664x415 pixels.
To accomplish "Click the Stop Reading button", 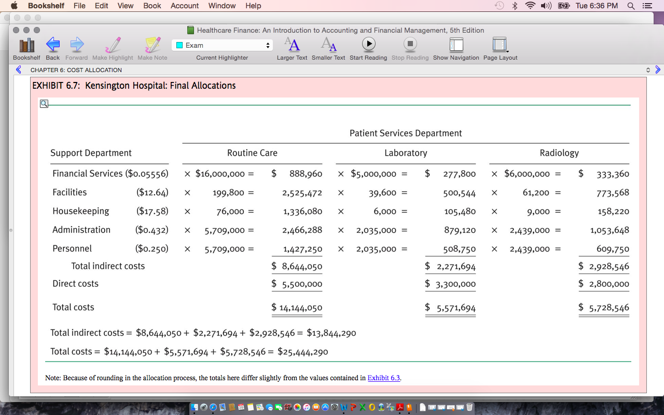I will tap(410, 44).
